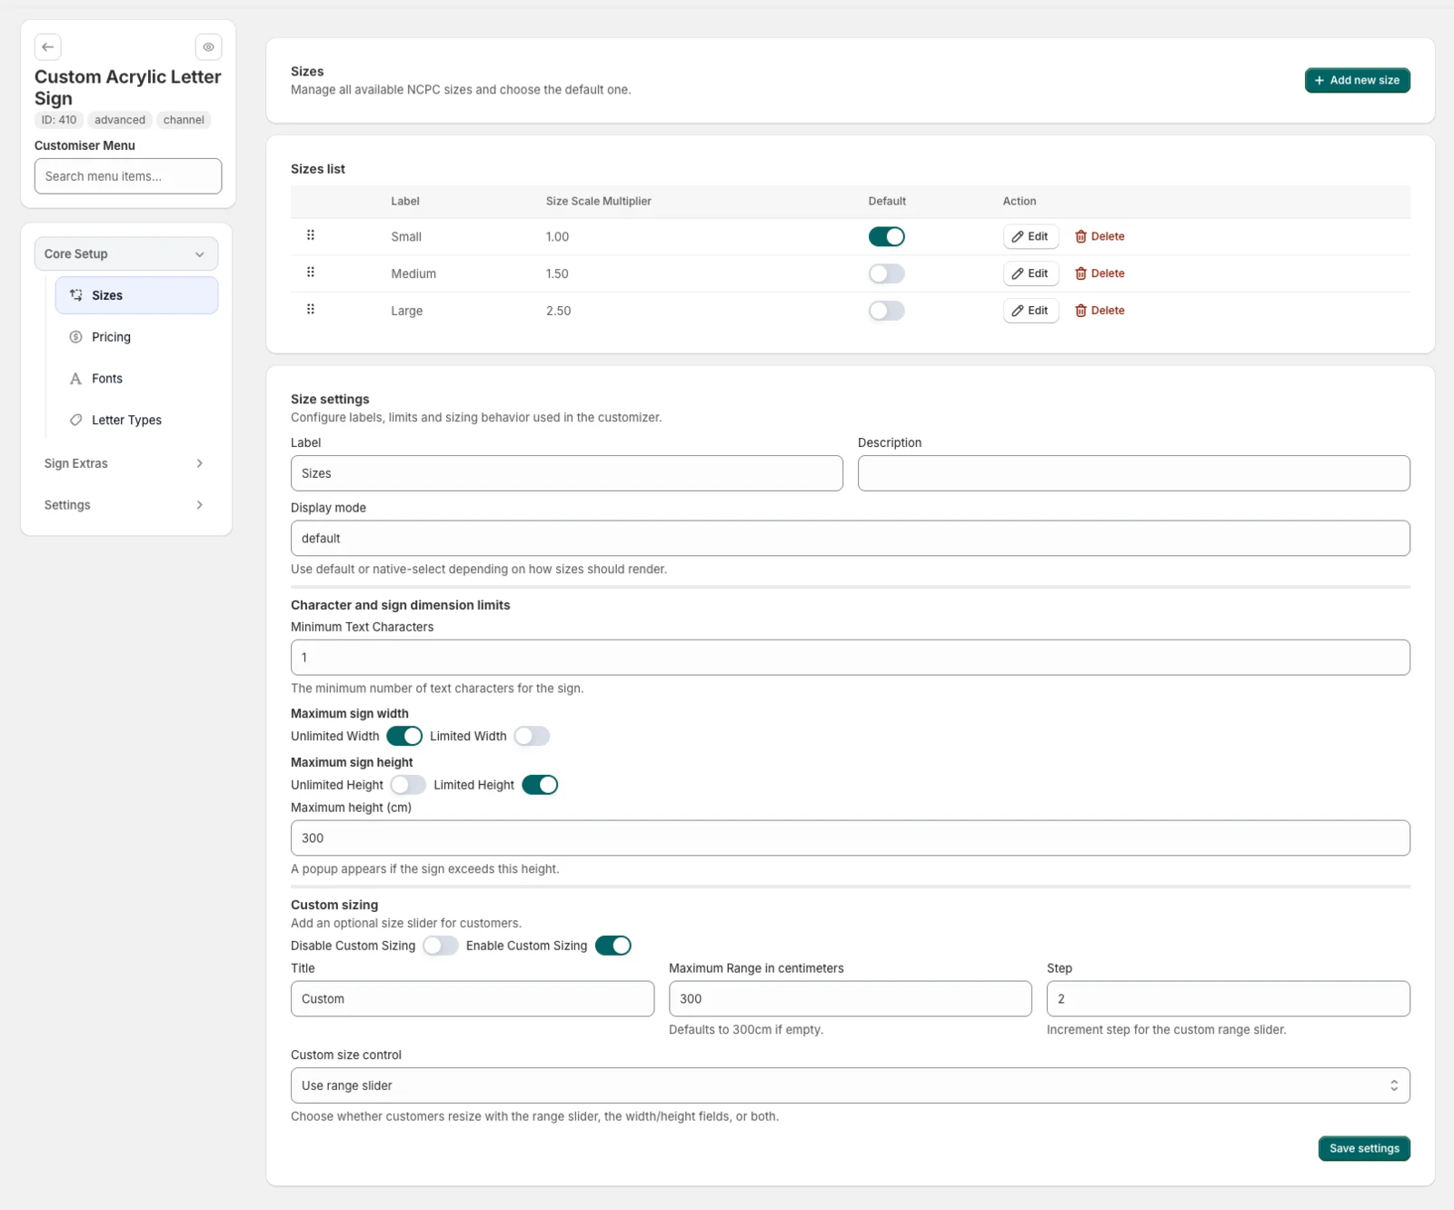Click the Maximum height (cm) field
This screenshot has width=1454, height=1210.
(851, 838)
